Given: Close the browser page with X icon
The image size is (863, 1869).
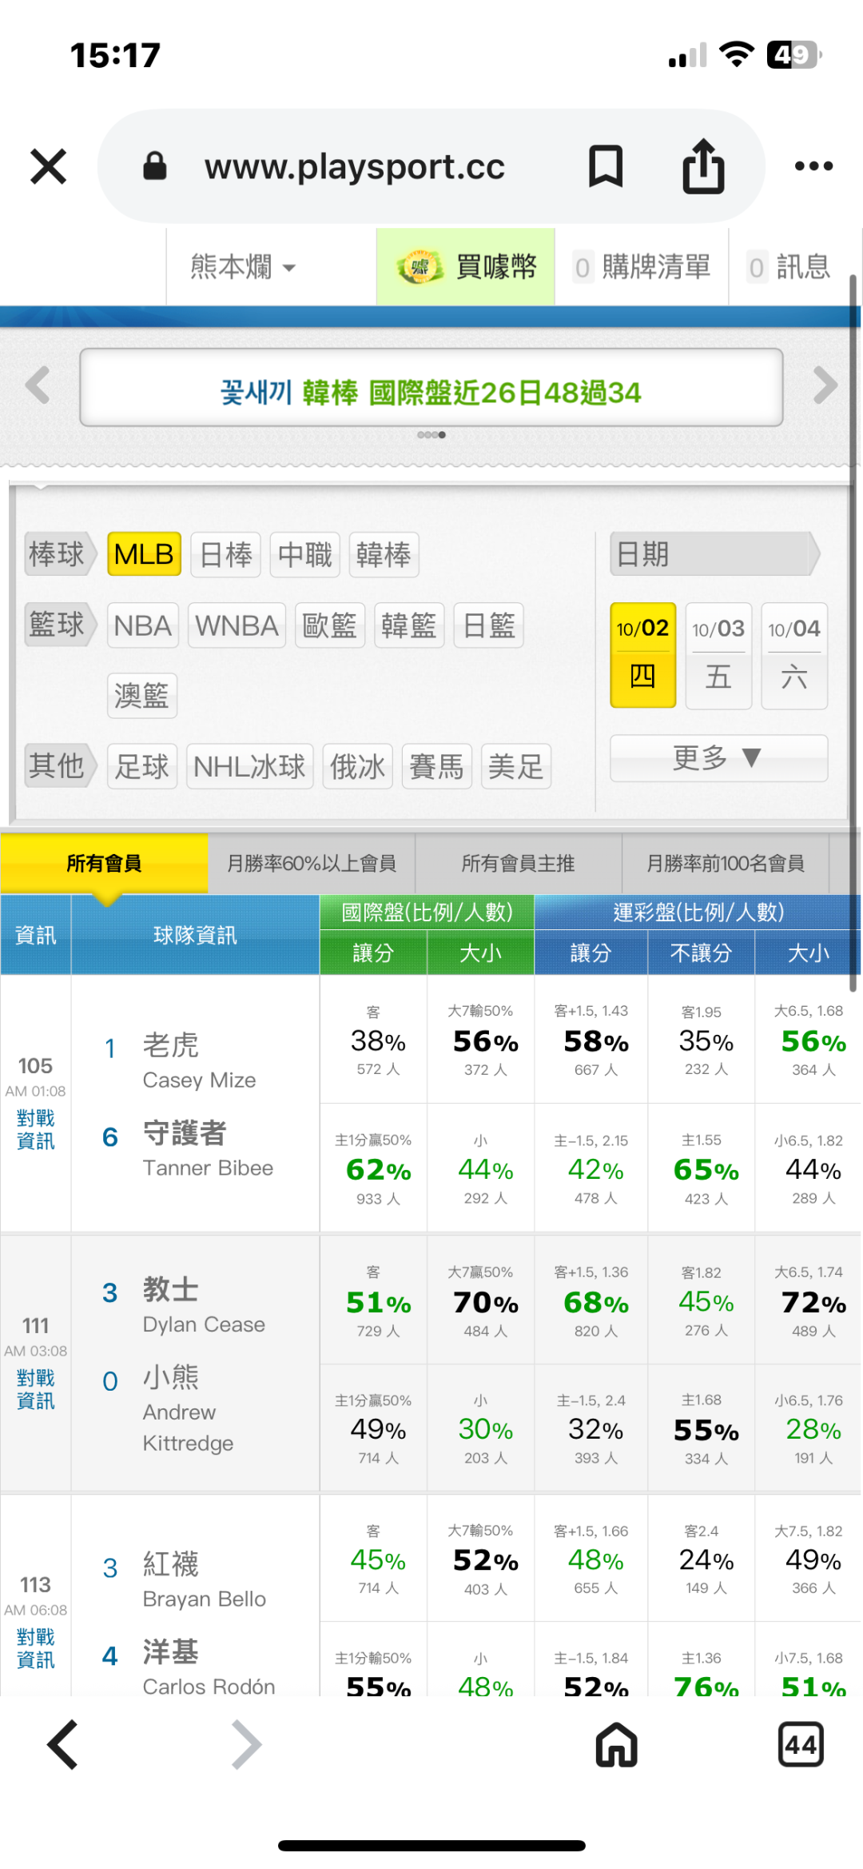Looking at the screenshot, I should pos(48,166).
